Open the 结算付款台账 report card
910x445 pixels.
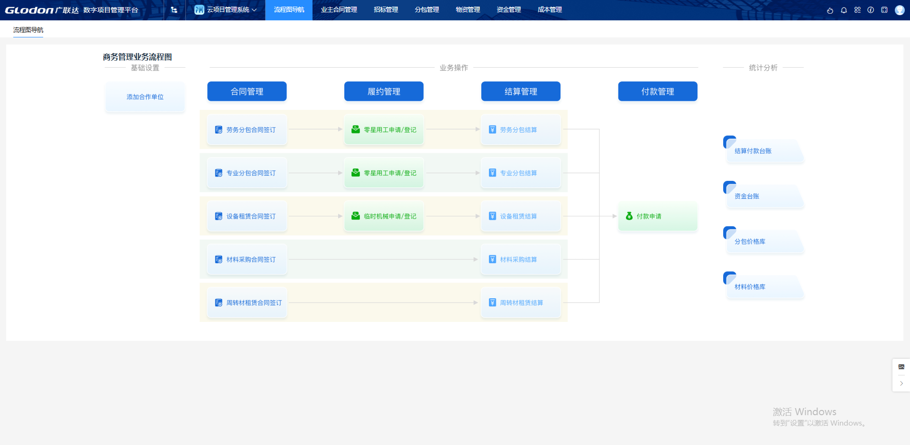[763, 151]
